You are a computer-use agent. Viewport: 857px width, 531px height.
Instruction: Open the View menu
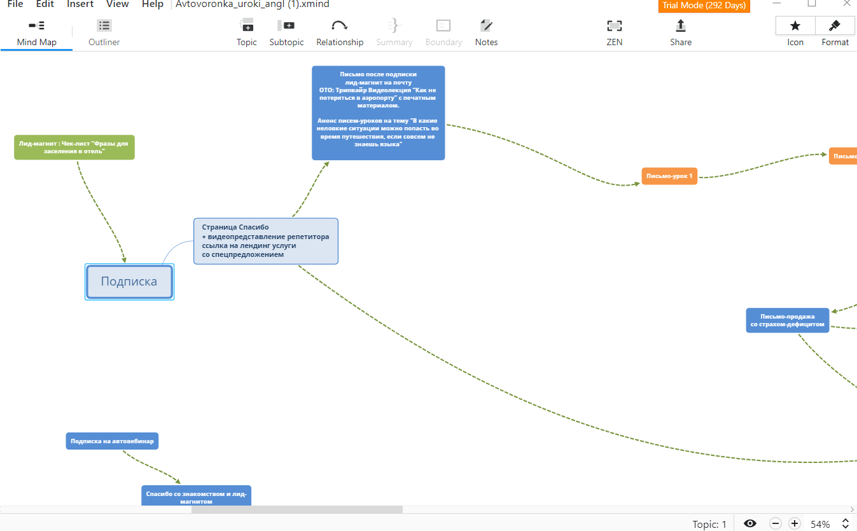(118, 4)
